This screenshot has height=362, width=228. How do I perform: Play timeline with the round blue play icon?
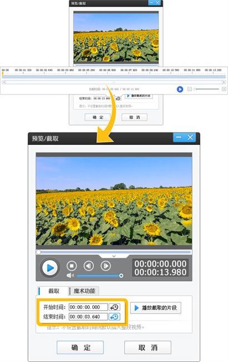(180, 89)
